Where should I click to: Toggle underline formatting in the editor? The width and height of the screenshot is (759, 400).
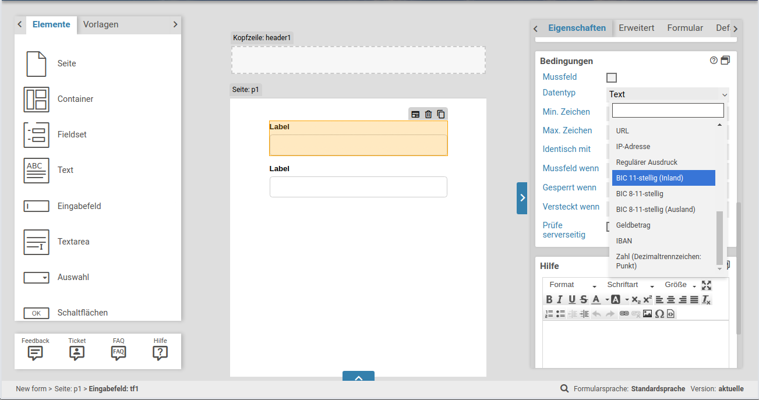[x=572, y=300]
